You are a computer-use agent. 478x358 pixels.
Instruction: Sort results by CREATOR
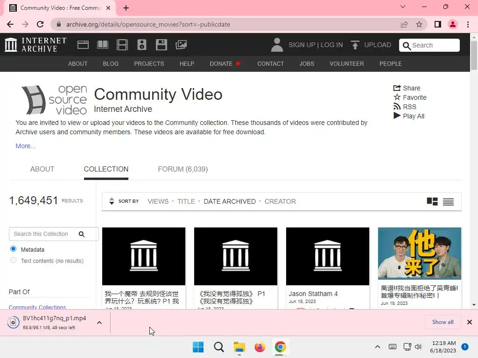tap(280, 201)
